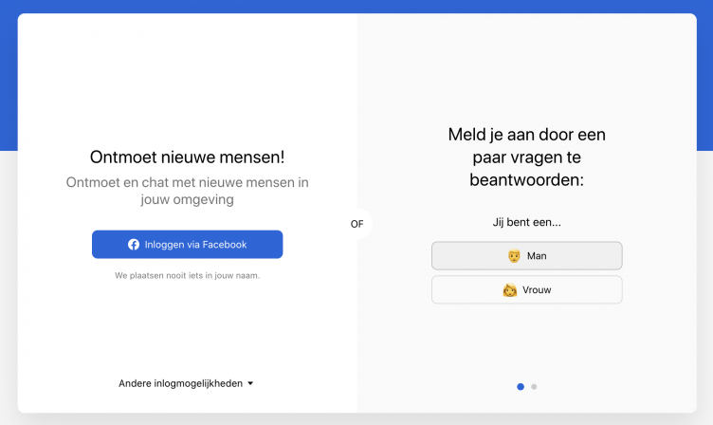The height and width of the screenshot is (425, 713).
Task: Click the word 'Man' on the button
Action: pyautogui.click(x=537, y=256)
